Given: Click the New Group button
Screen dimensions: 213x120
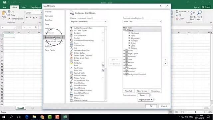Looking at the screenshot, I should (142, 91).
